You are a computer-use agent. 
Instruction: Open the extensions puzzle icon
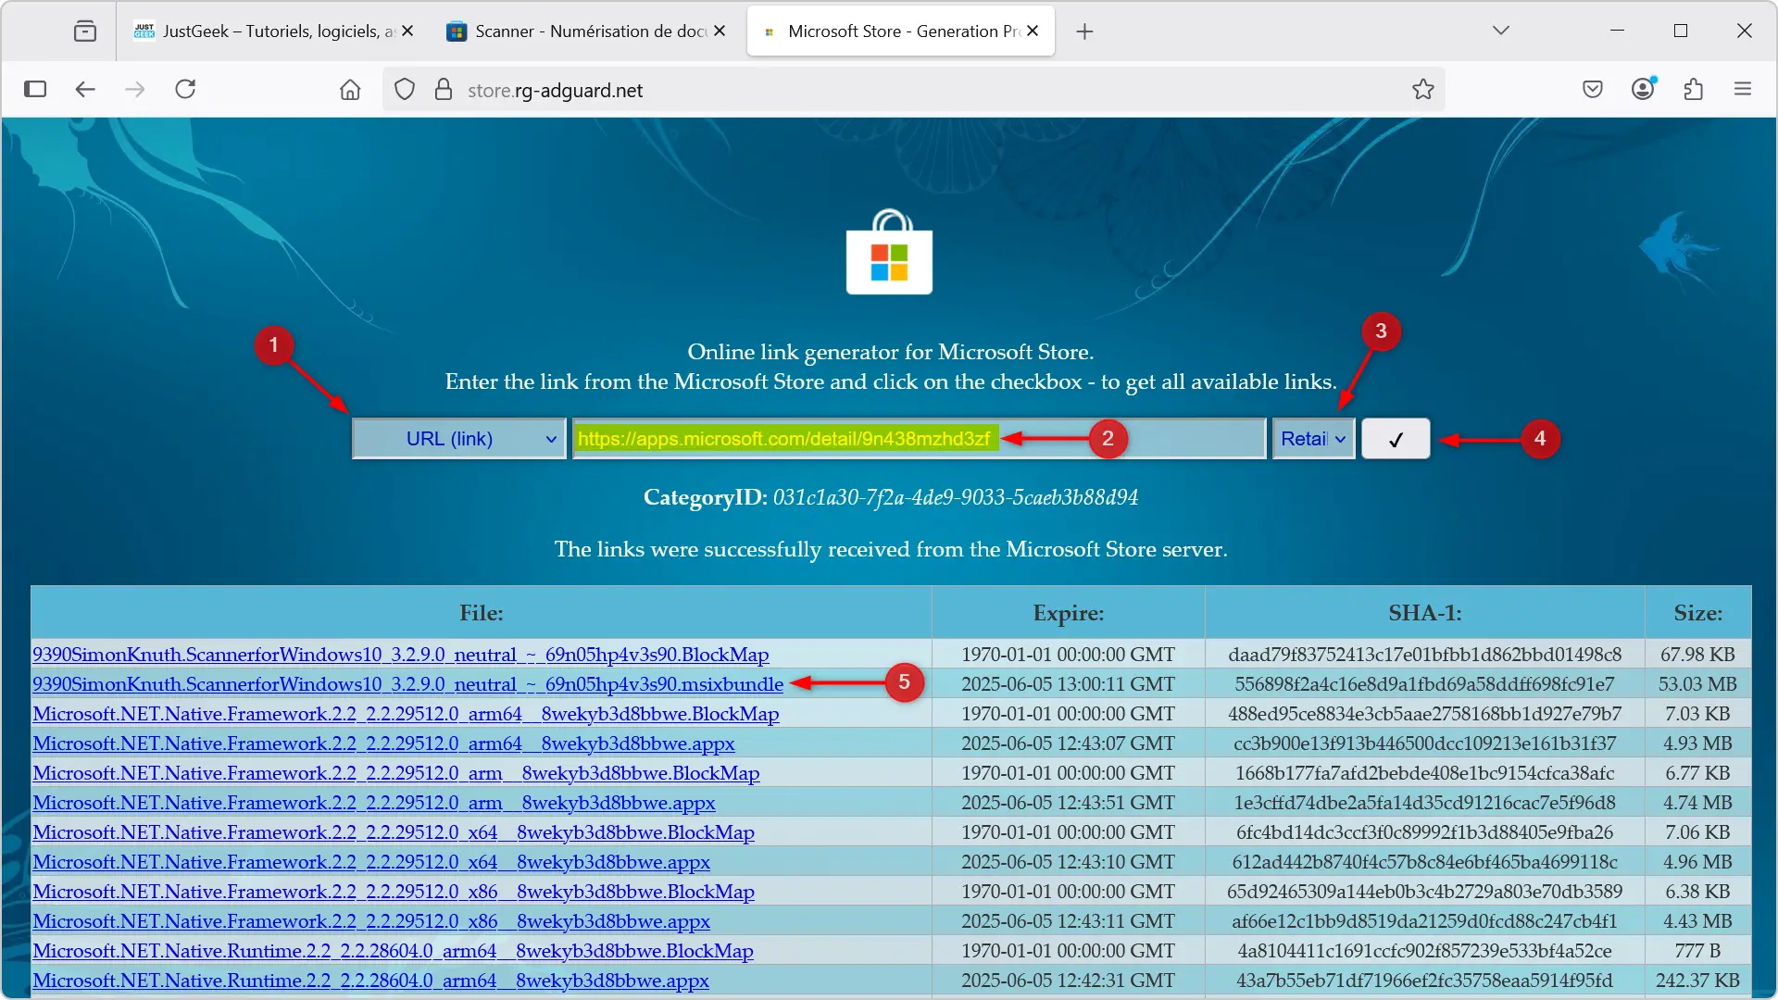pos(1694,90)
